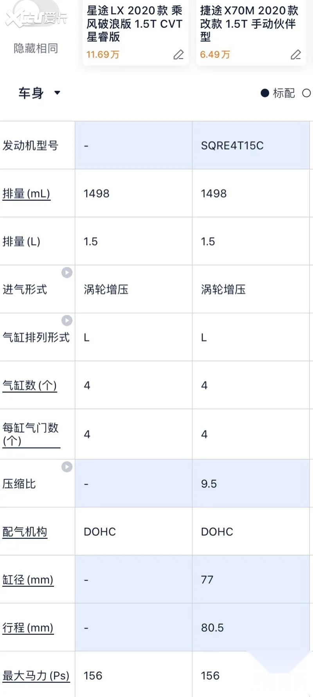Select 捷途X70M 2020款 car title
Viewport: 313px width, 697px height.
coord(249,23)
